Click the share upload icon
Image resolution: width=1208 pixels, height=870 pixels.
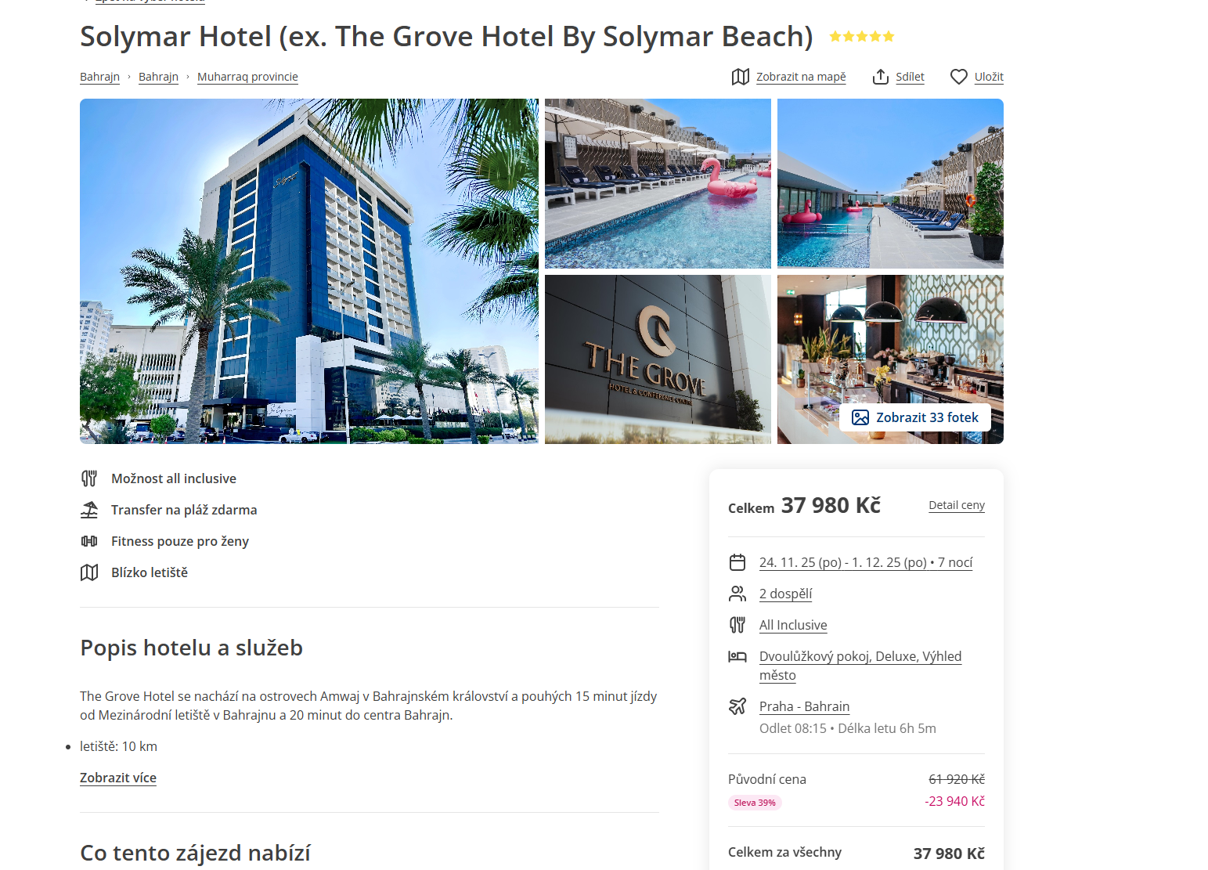881,77
